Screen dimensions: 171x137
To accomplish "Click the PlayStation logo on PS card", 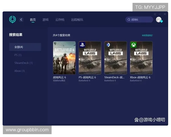I will pyautogui.click(x=82, y=45).
